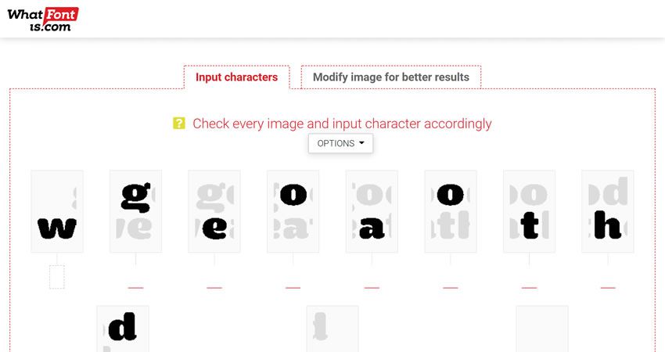
Task: Select the 'a' character image
Action: [372, 211]
